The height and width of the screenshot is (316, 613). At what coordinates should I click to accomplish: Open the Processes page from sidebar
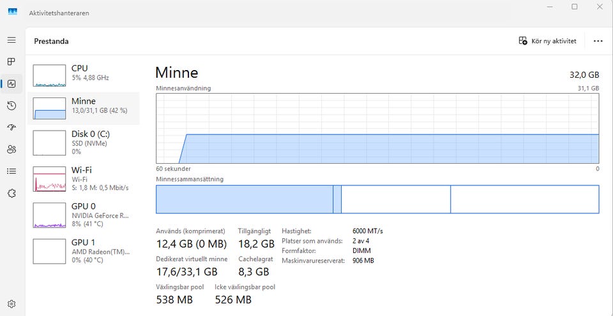tap(11, 62)
